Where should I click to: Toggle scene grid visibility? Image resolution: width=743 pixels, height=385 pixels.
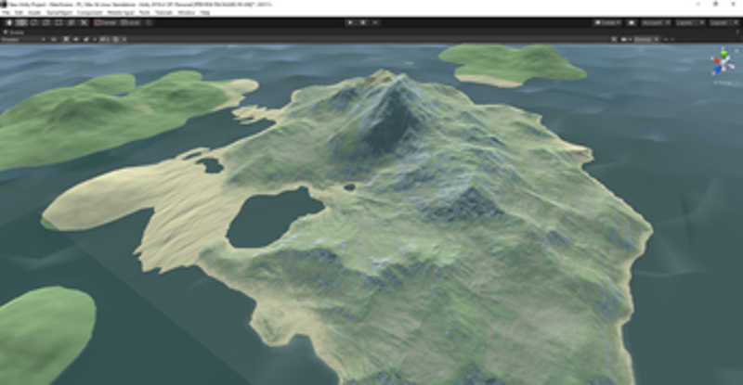click(115, 39)
